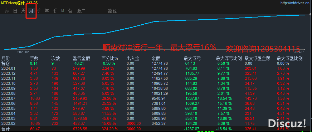Click the 732 trade count cell

point(54,123)
